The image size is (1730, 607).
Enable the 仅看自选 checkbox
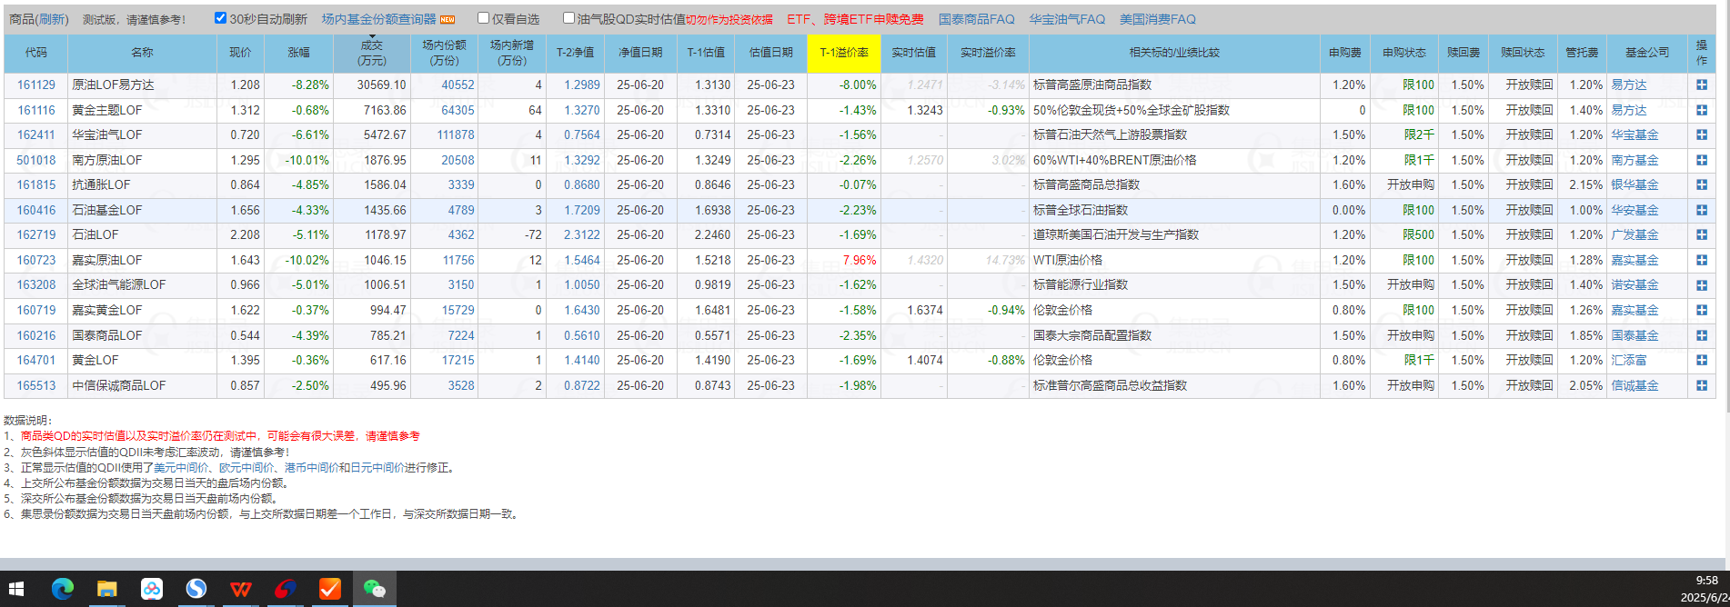484,18
